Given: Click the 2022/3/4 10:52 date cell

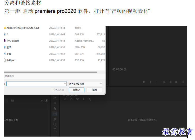Looking at the screenshot, I should click(57, 54).
